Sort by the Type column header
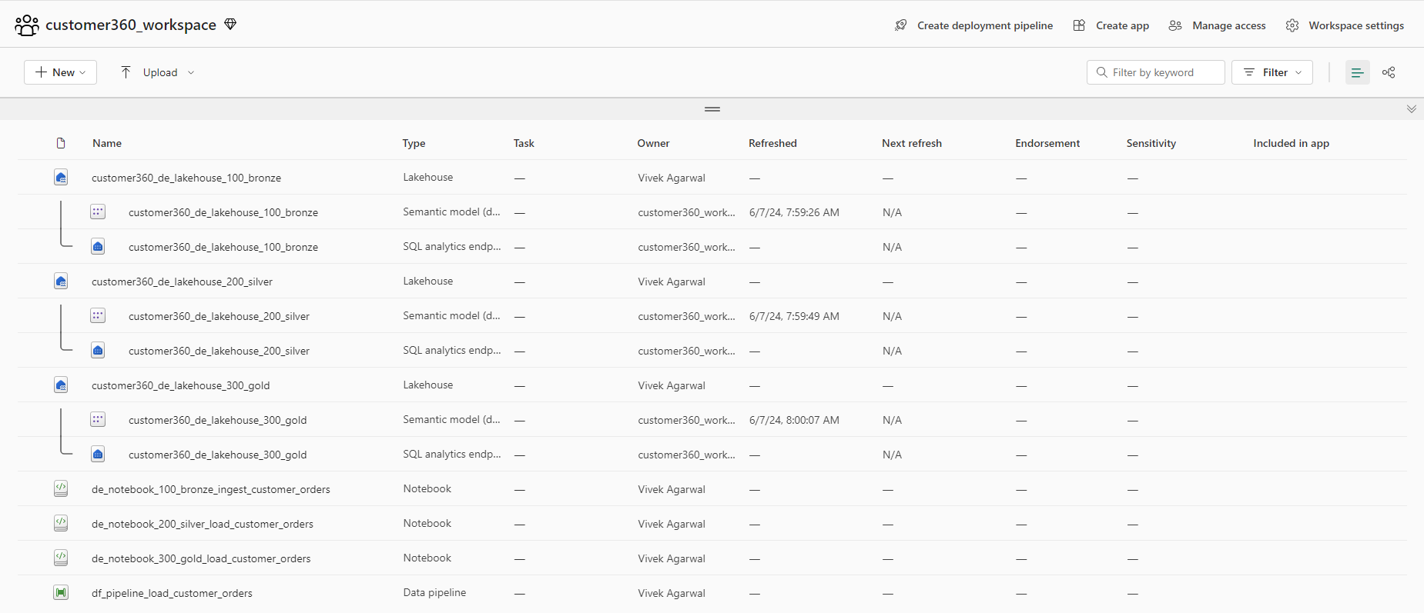The width and height of the screenshot is (1424, 613). point(414,143)
